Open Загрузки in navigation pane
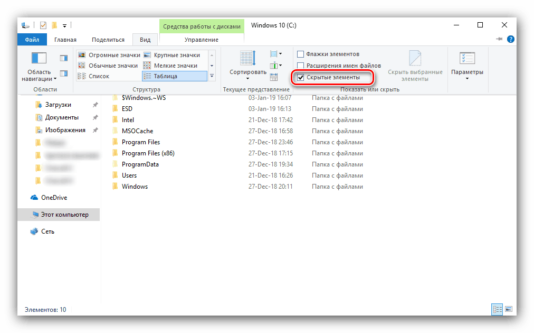The width and height of the screenshot is (534, 333). pyautogui.click(x=58, y=105)
